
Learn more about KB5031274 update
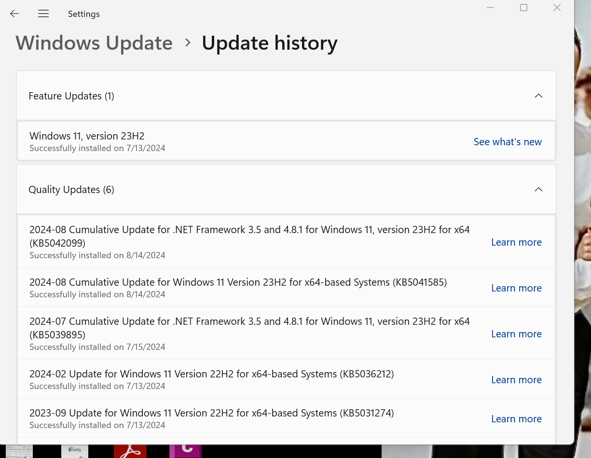516,419
